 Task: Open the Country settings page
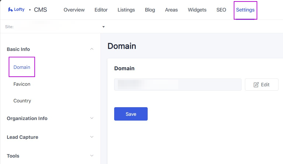tap(22, 101)
